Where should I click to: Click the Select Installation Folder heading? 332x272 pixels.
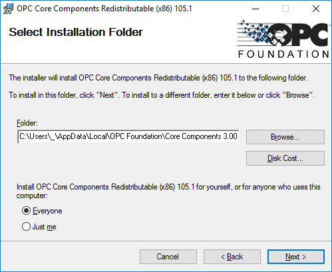click(76, 33)
